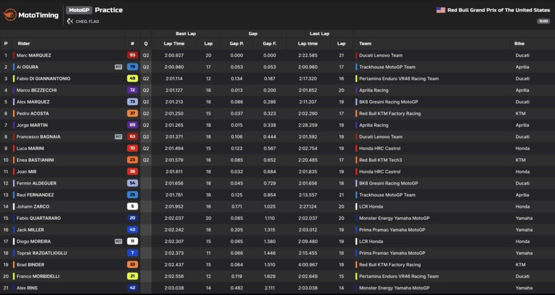This screenshot has width=555, height=295.
Task: Click Johann Zarco's number 5 badge
Action: click(x=132, y=206)
